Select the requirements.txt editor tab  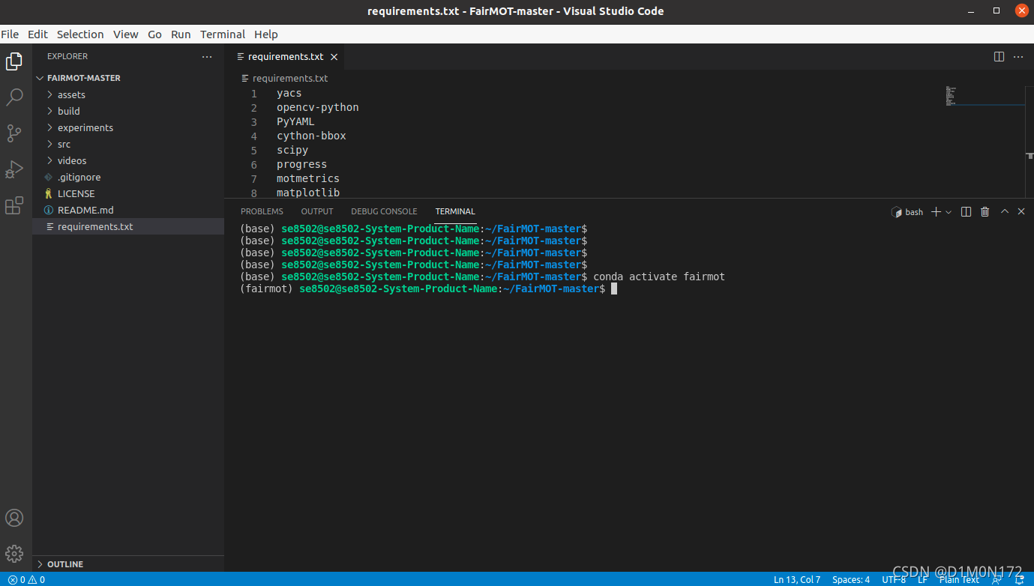[286, 57]
